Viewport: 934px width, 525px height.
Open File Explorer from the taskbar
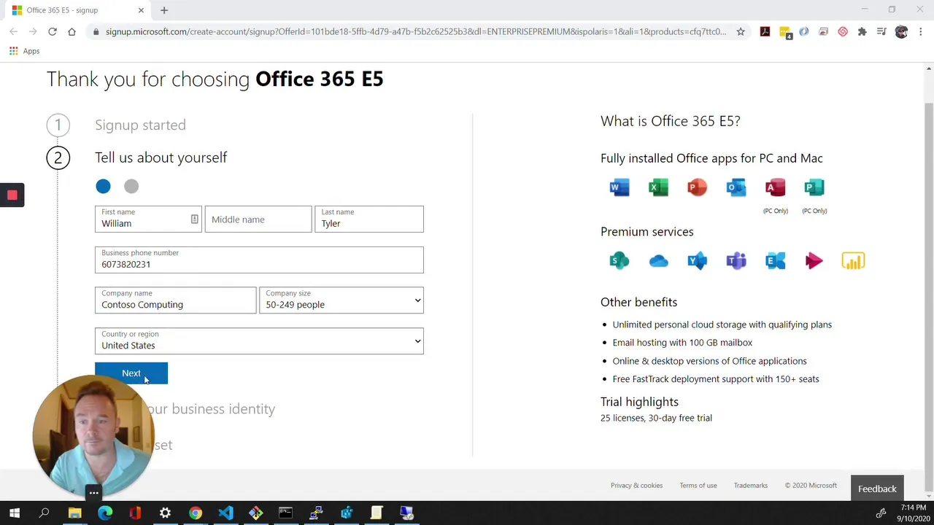pyautogui.click(x=74, y=513)
